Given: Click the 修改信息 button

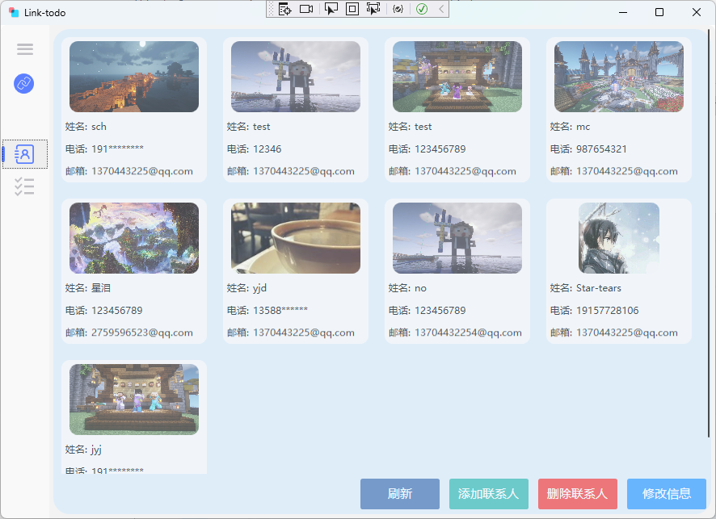Looking at the screenshot, I should 667,494.
